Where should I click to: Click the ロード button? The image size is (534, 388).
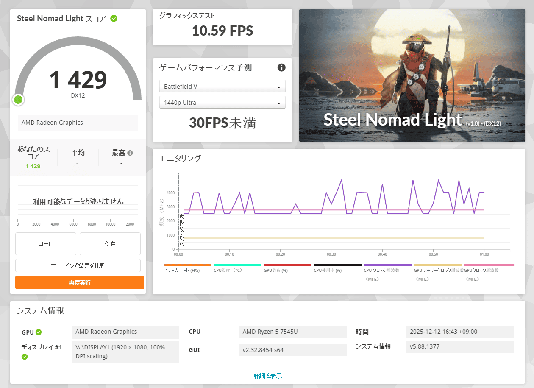(46, 244)
